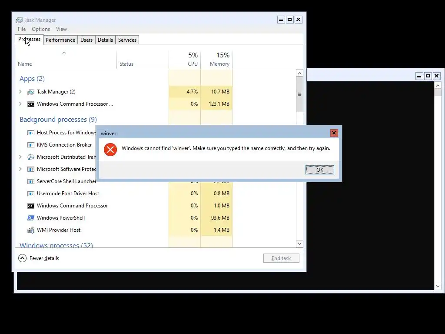Image resolution: width=445 pixels, height=334 pixels.
Task: Select the Usermode Font Driver Host row
Action: 124,194
